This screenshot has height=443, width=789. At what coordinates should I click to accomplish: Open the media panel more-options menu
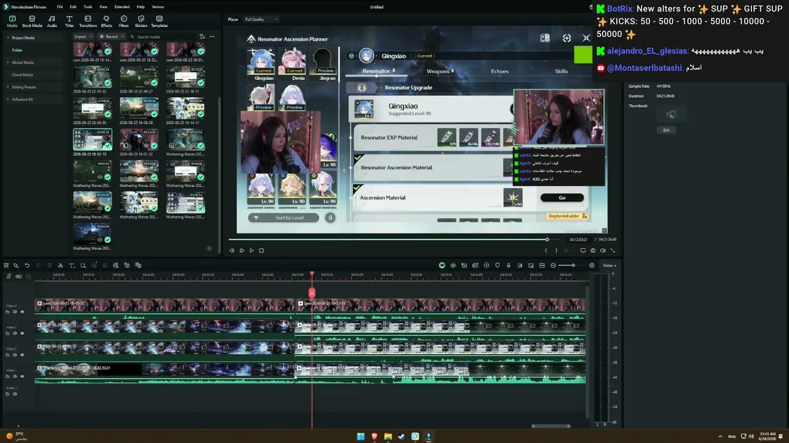(212, 36)
